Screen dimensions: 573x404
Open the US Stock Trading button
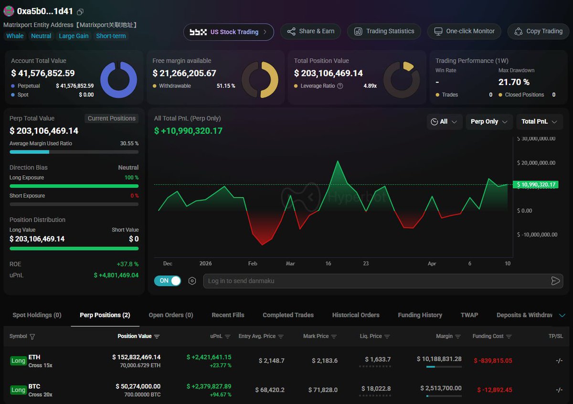[x=229, y=32]
